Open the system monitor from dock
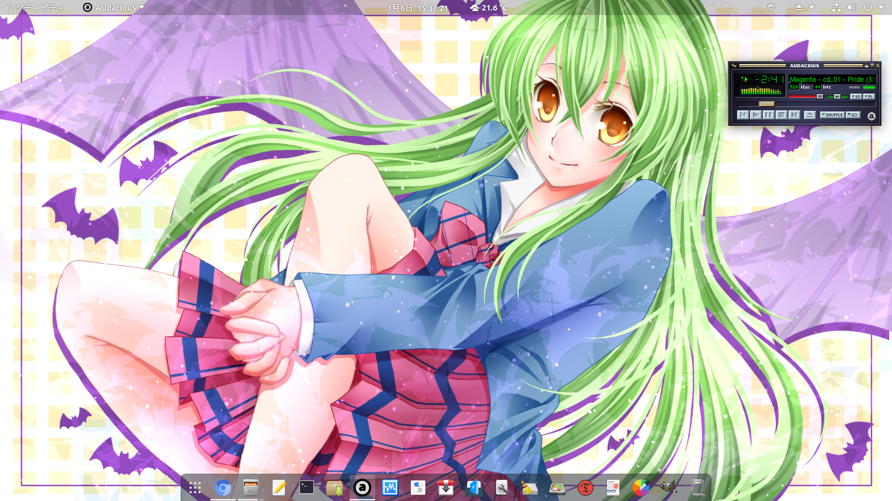This screenshot has height=501, width=892. [390, 488]
